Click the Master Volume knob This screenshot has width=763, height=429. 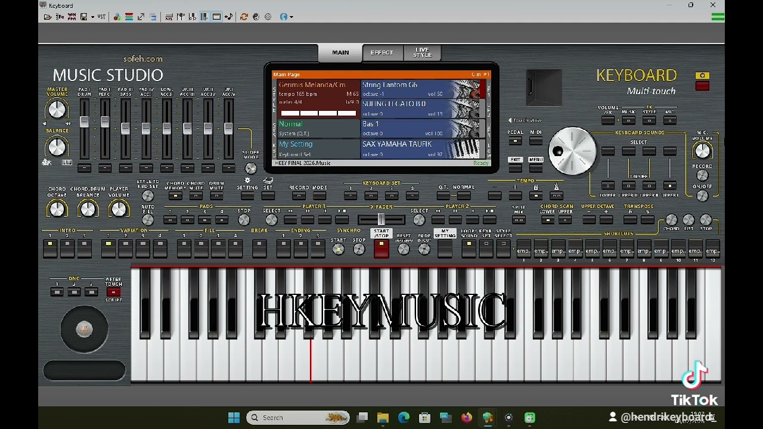pos(57,109)
